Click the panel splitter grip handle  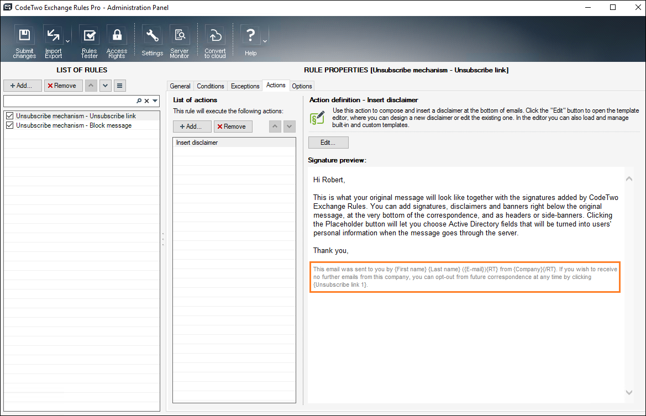163,240
